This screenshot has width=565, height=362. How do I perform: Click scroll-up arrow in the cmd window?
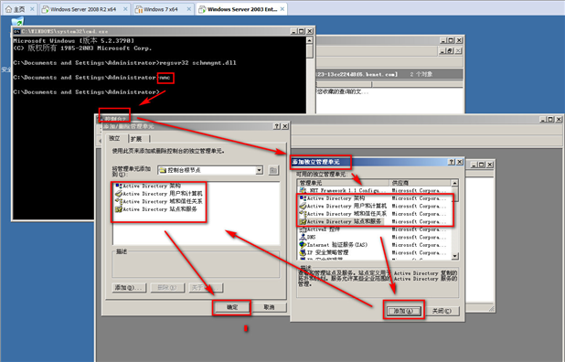click(x=310, y=40)
